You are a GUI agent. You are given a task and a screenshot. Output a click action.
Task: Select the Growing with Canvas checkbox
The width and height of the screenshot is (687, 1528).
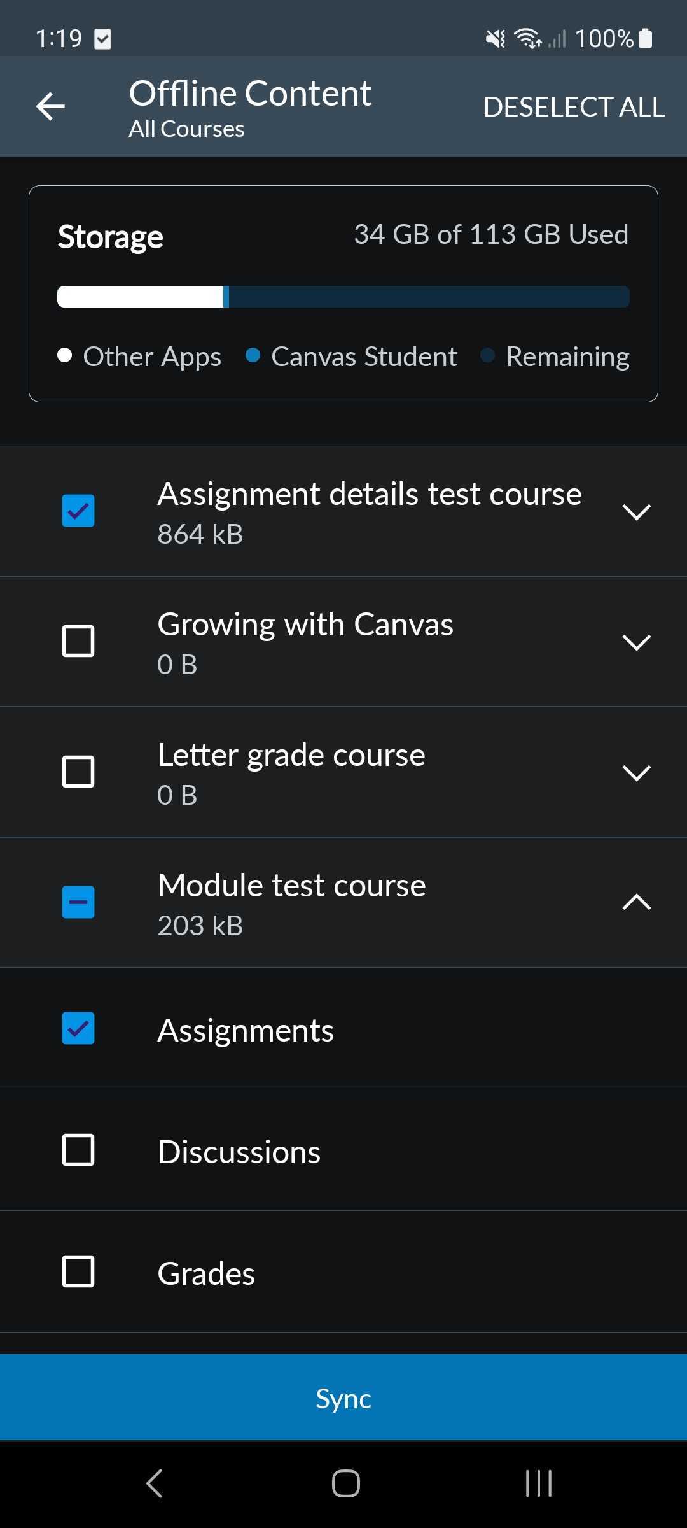[78, 641]
